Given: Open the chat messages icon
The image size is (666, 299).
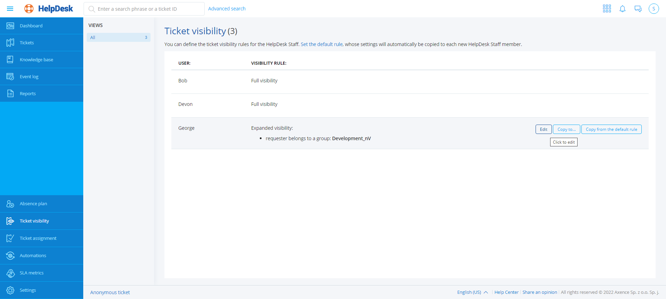Looking at the screenshot, I should (x=638, y=9).
